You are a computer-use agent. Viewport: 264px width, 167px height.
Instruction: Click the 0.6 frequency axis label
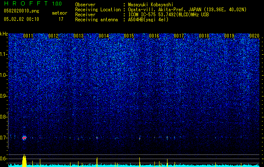click(x=3, y=159)
